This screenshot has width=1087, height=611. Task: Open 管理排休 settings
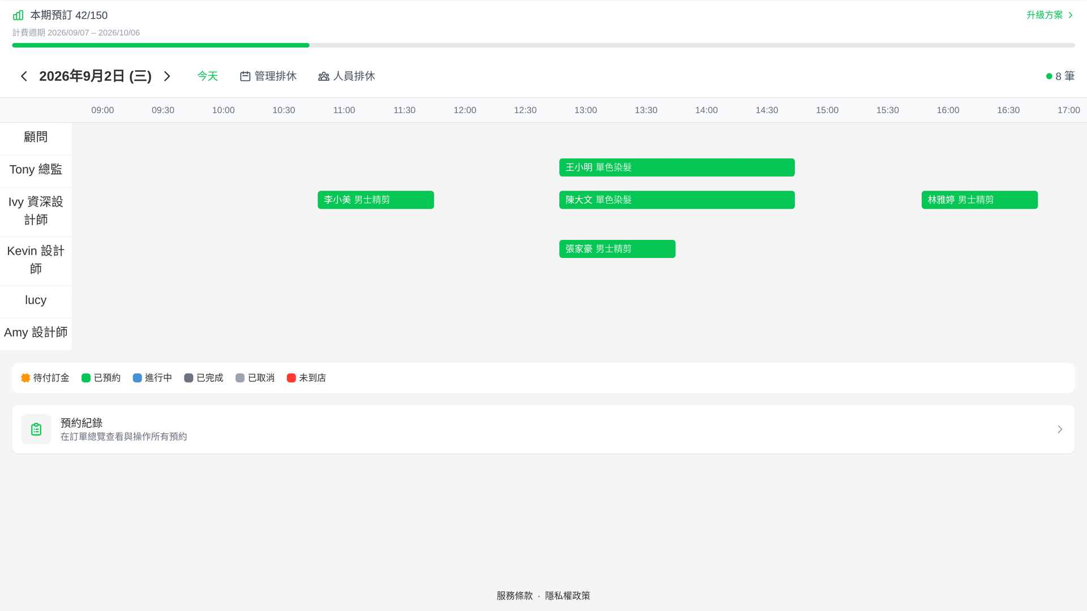point(268,76)
